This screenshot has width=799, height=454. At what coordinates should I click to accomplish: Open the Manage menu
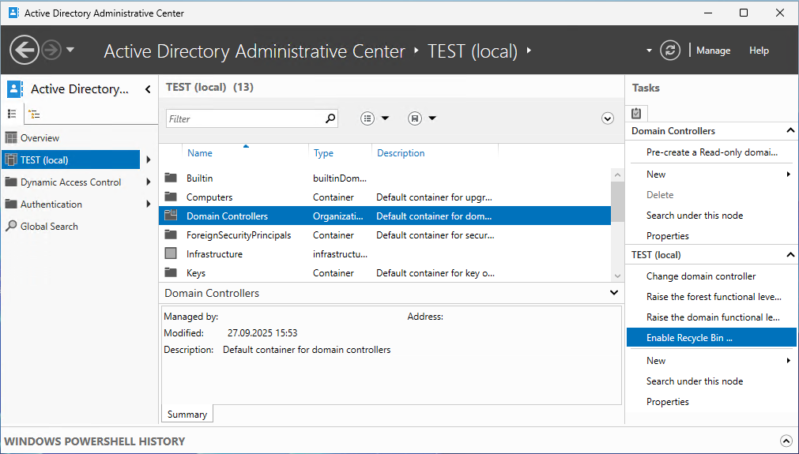coord(713,51)
